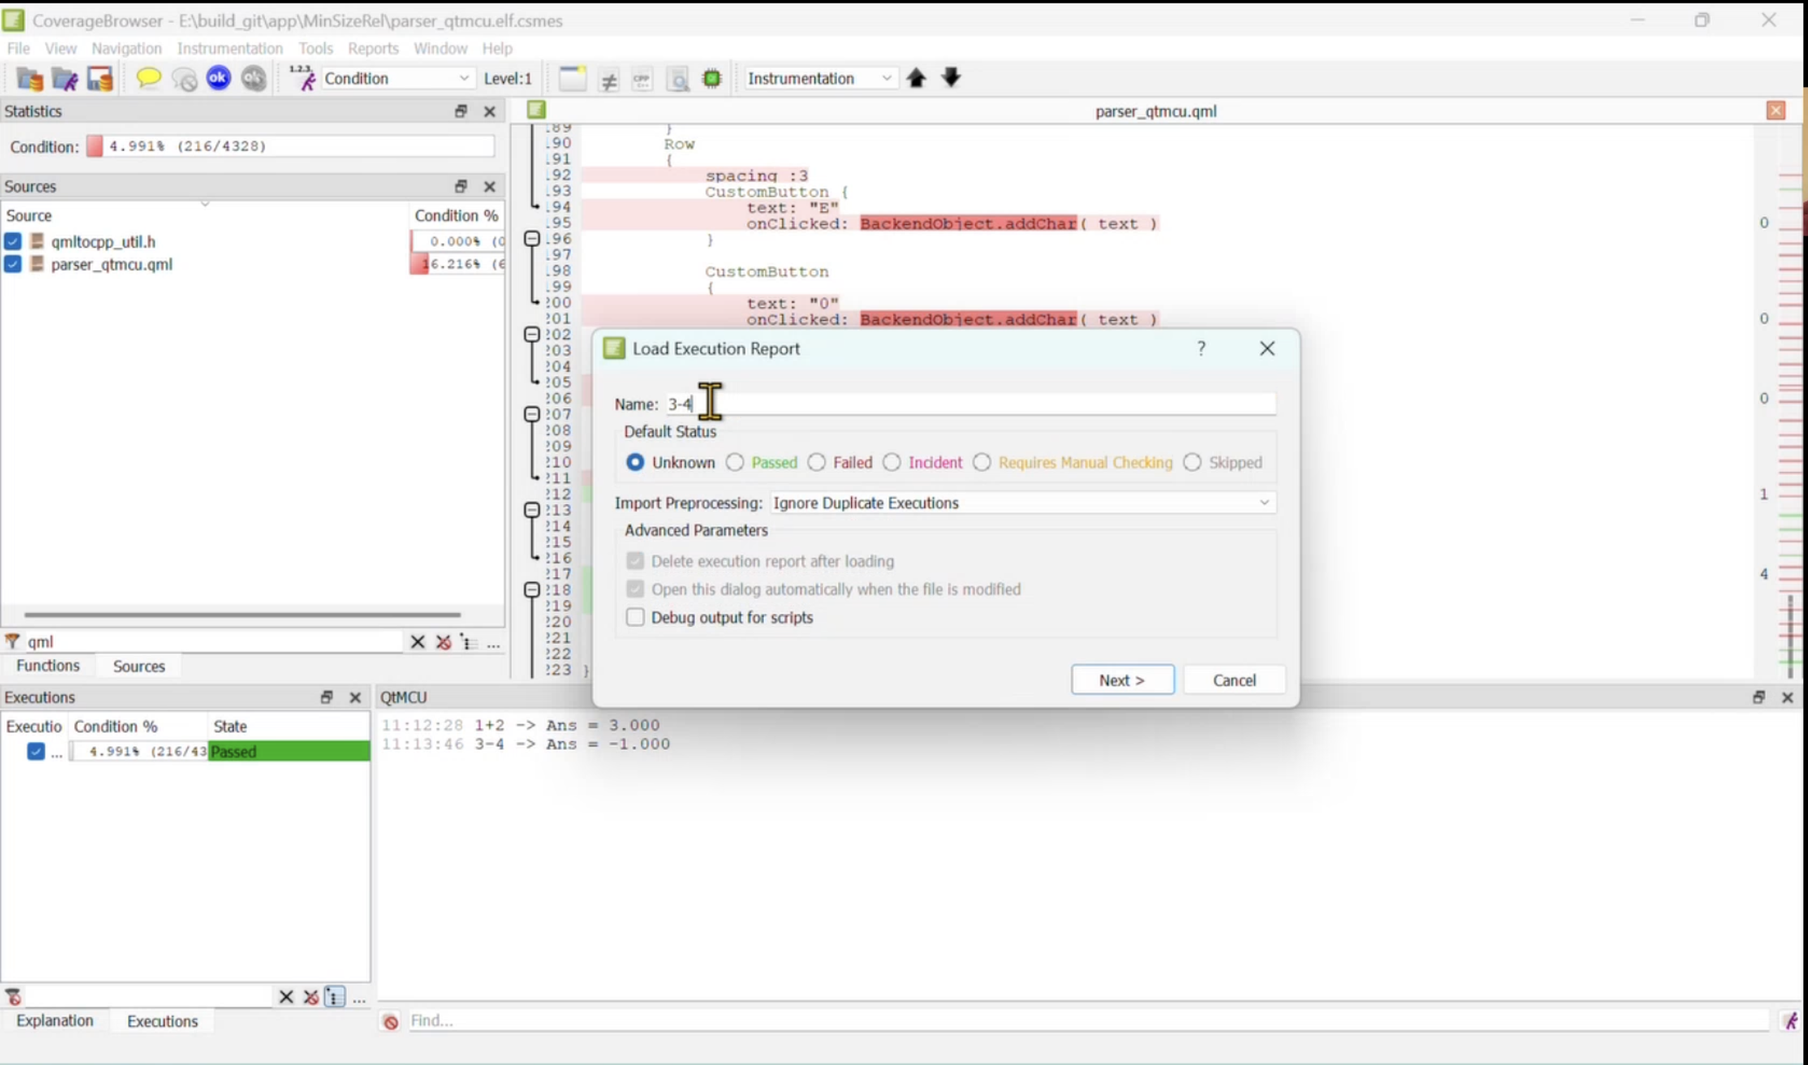
Task: Open a coverage file from the toolbar
Action: (x=29, y=78)
